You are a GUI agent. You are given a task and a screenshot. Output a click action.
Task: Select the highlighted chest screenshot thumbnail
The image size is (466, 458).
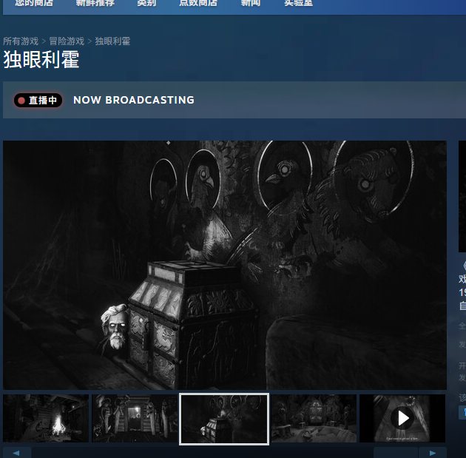pos(224,419)
